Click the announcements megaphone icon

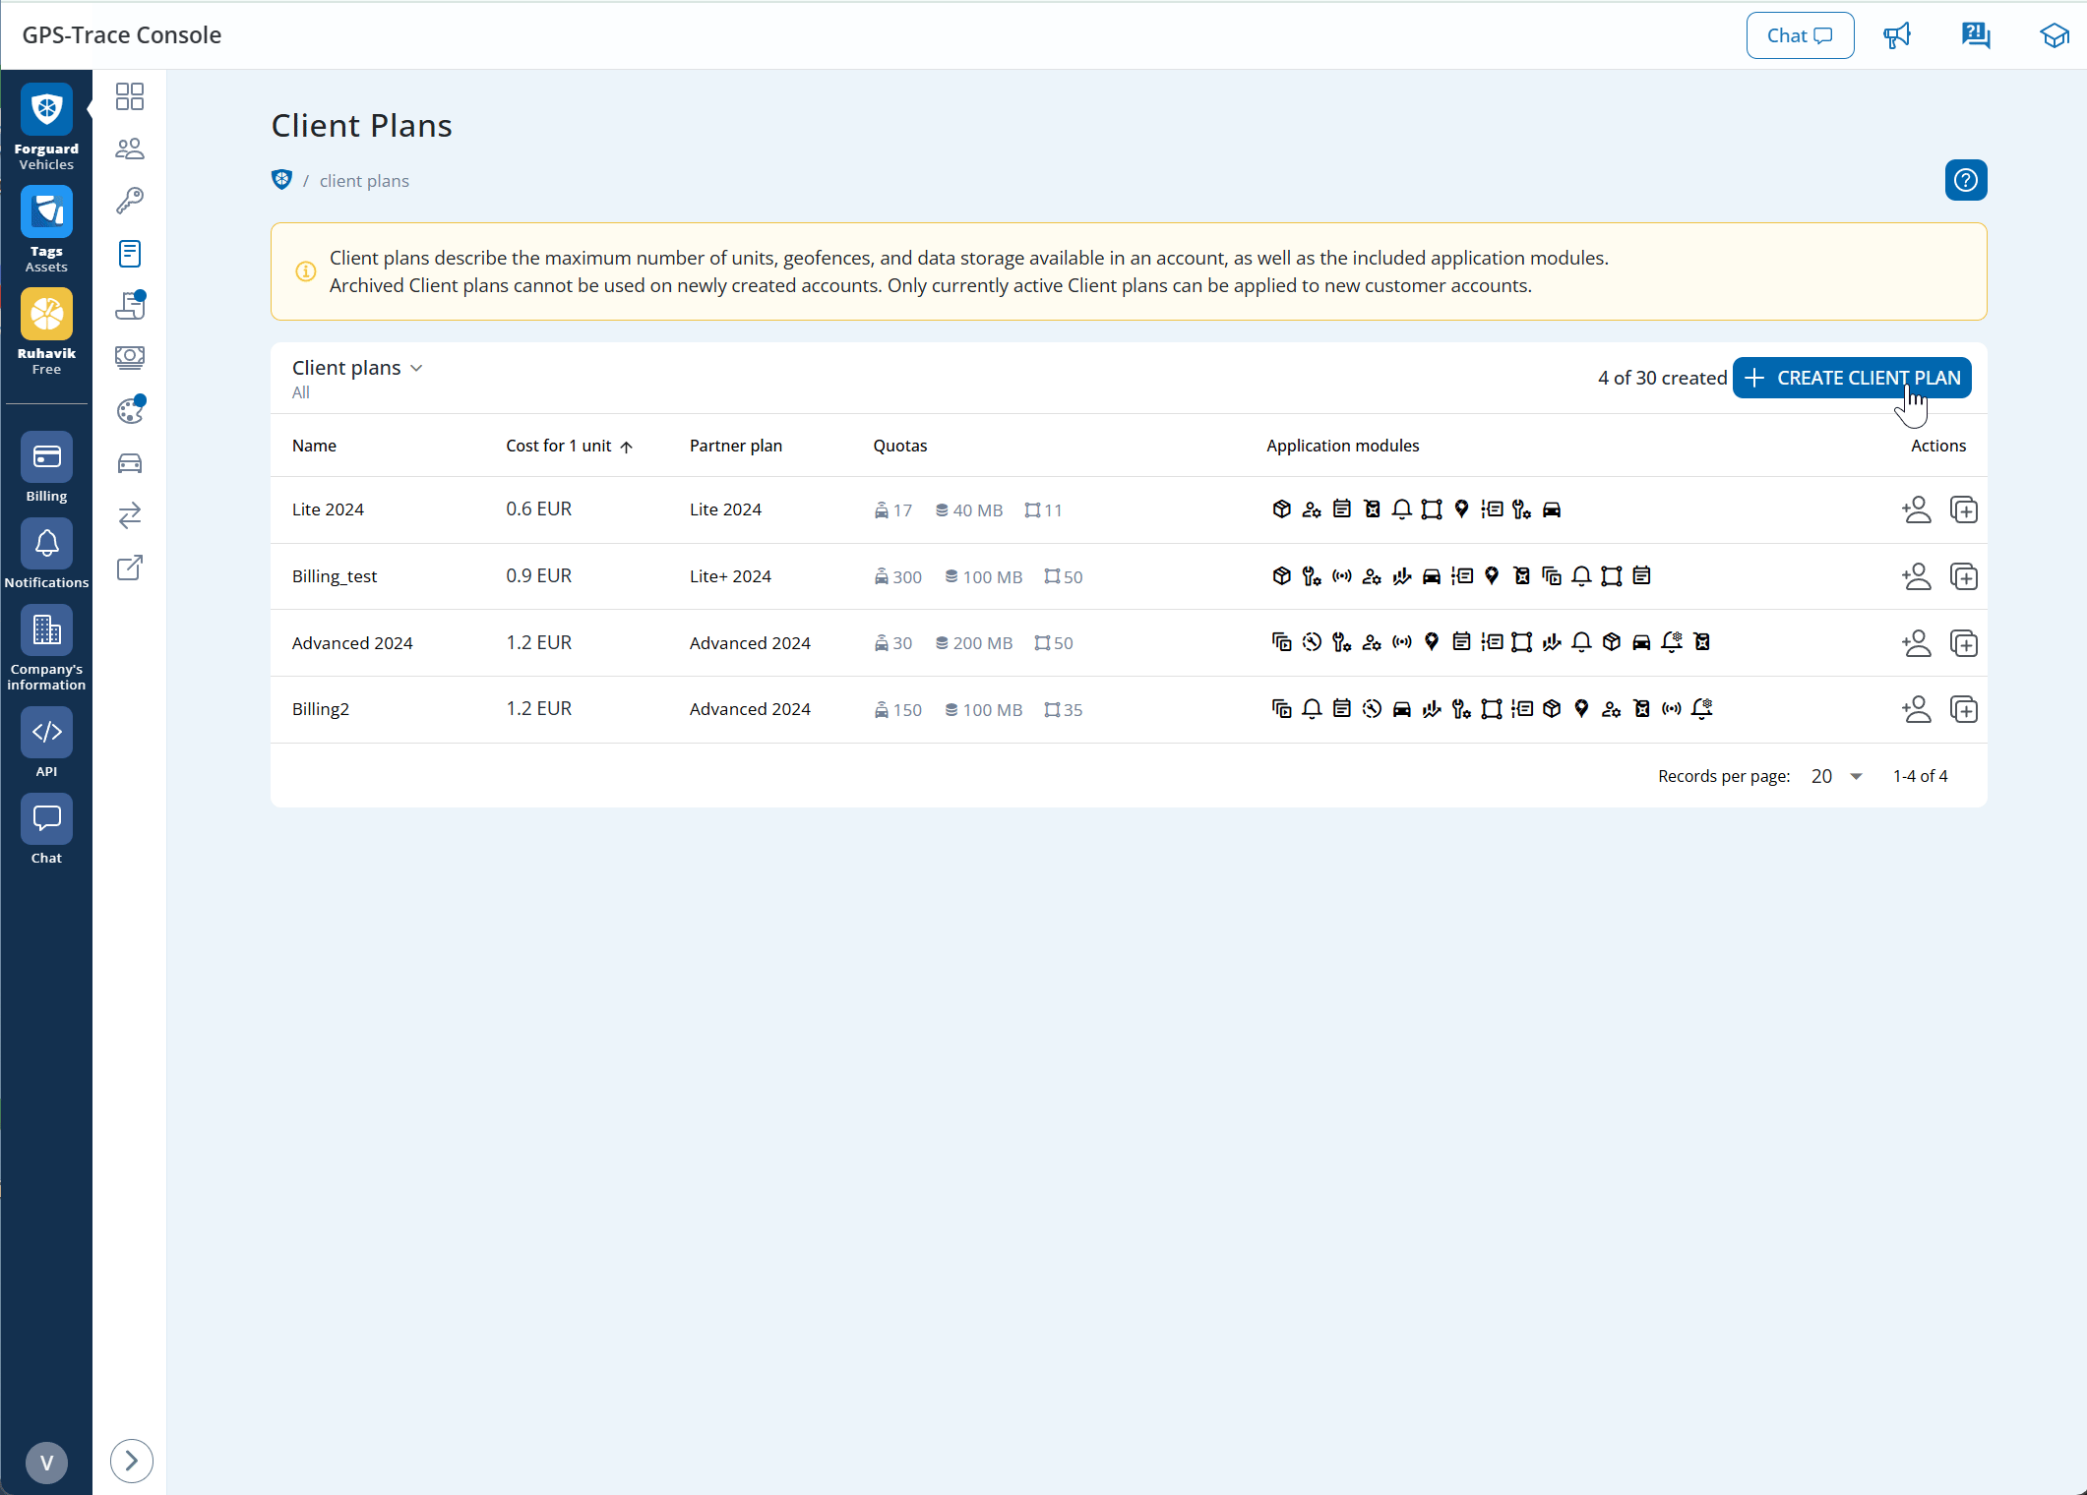pos(1896,35)
